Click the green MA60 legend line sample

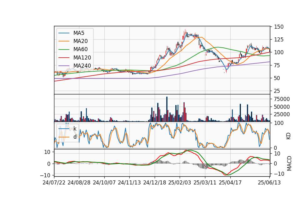[64, 50]
